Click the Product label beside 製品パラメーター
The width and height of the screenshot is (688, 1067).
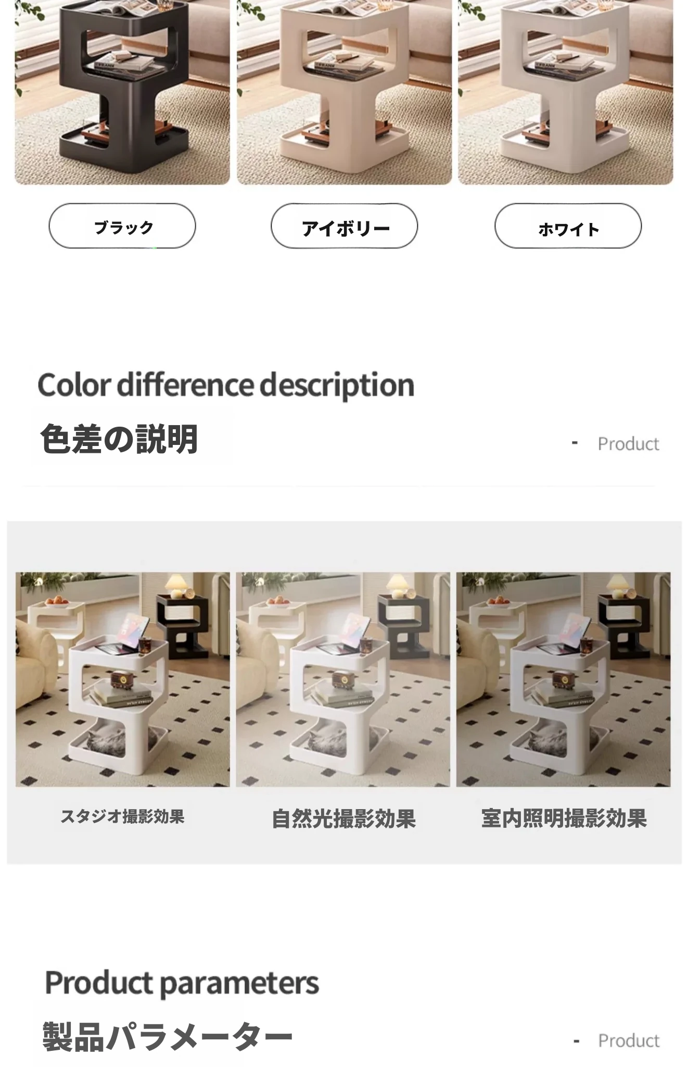pyautogui.click(x=629, y=1040)
